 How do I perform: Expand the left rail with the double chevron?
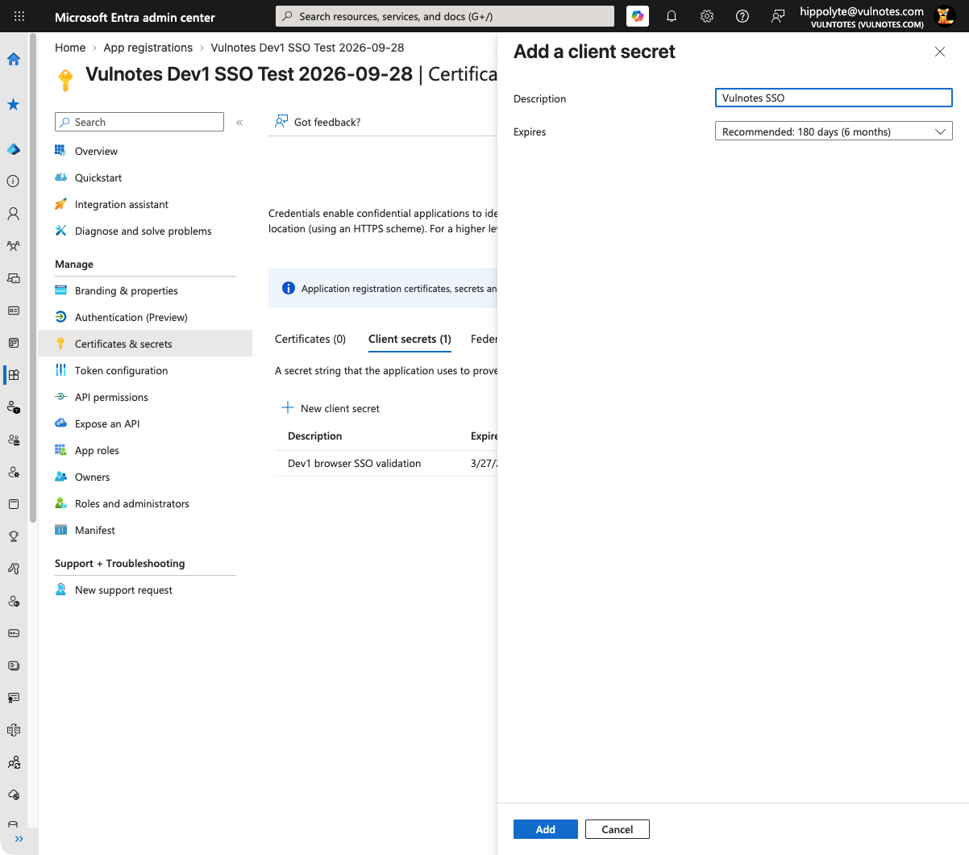(19, 839)
